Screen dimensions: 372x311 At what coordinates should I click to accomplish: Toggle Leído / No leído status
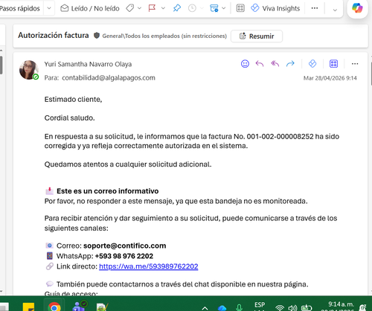(90, 8)
